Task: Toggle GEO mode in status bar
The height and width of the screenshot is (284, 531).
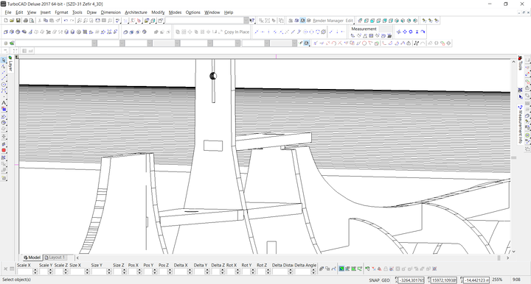Action: click(386, 280)
